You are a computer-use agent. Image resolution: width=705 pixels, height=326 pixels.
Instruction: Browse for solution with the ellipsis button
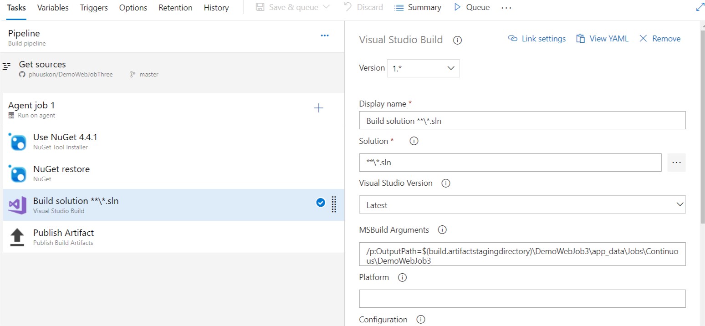coord(676,163)
